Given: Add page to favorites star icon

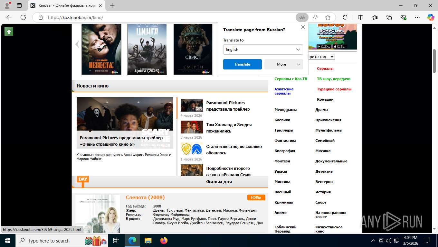Looking at the screenshot, I should 328,17.
